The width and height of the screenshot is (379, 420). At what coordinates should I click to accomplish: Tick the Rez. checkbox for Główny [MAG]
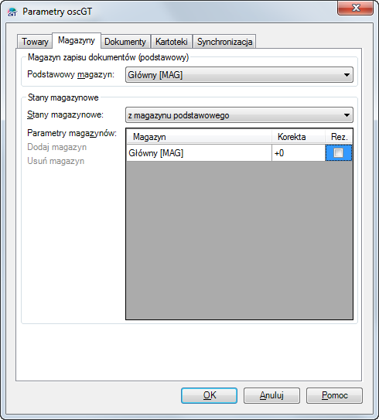click(338, 153)
